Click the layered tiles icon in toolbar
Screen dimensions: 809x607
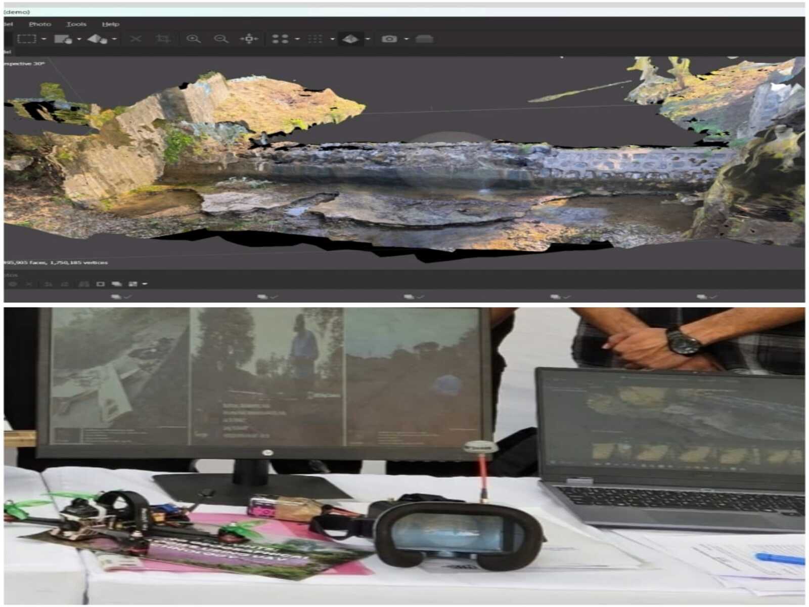pos(424,39)
